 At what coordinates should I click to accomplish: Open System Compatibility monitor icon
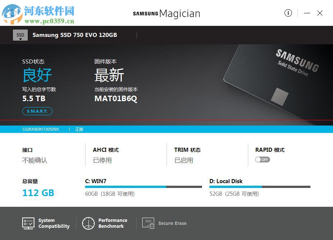tap(28, 223)
